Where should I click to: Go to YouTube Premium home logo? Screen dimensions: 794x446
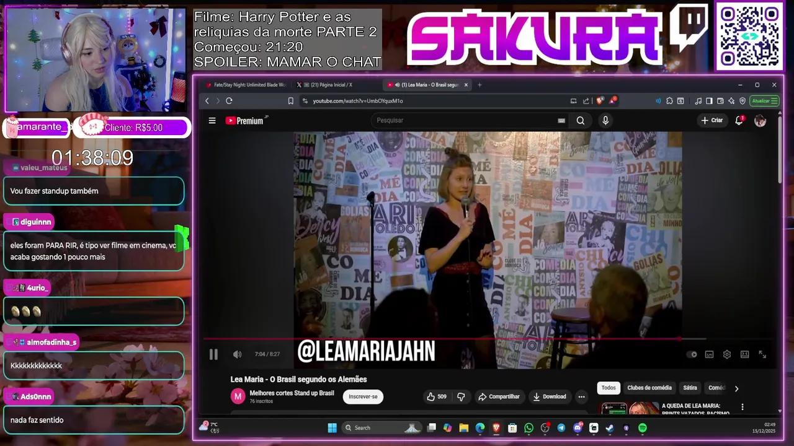[x=244, y=121]
